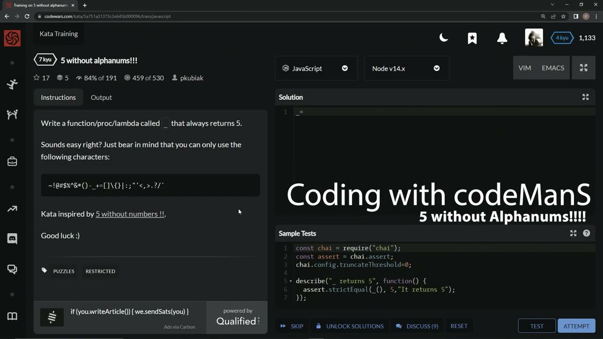Click the PUZZLES tag

[64, 271]
